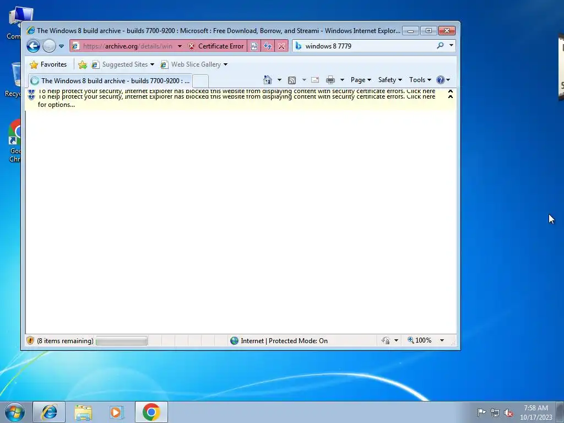The height and width of the screenshot is (423, 564).
Task: Click the network tray icon
Action: (x=495, y=413)
